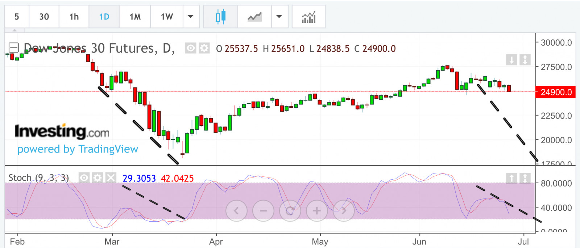Reset chart with the circular arrow
580x248 pixels.
(x=290, y=210)
